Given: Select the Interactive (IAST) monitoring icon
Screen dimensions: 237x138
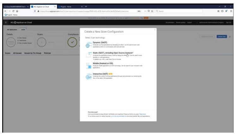Looking at the screenshot, I should [x=88, y=76].
